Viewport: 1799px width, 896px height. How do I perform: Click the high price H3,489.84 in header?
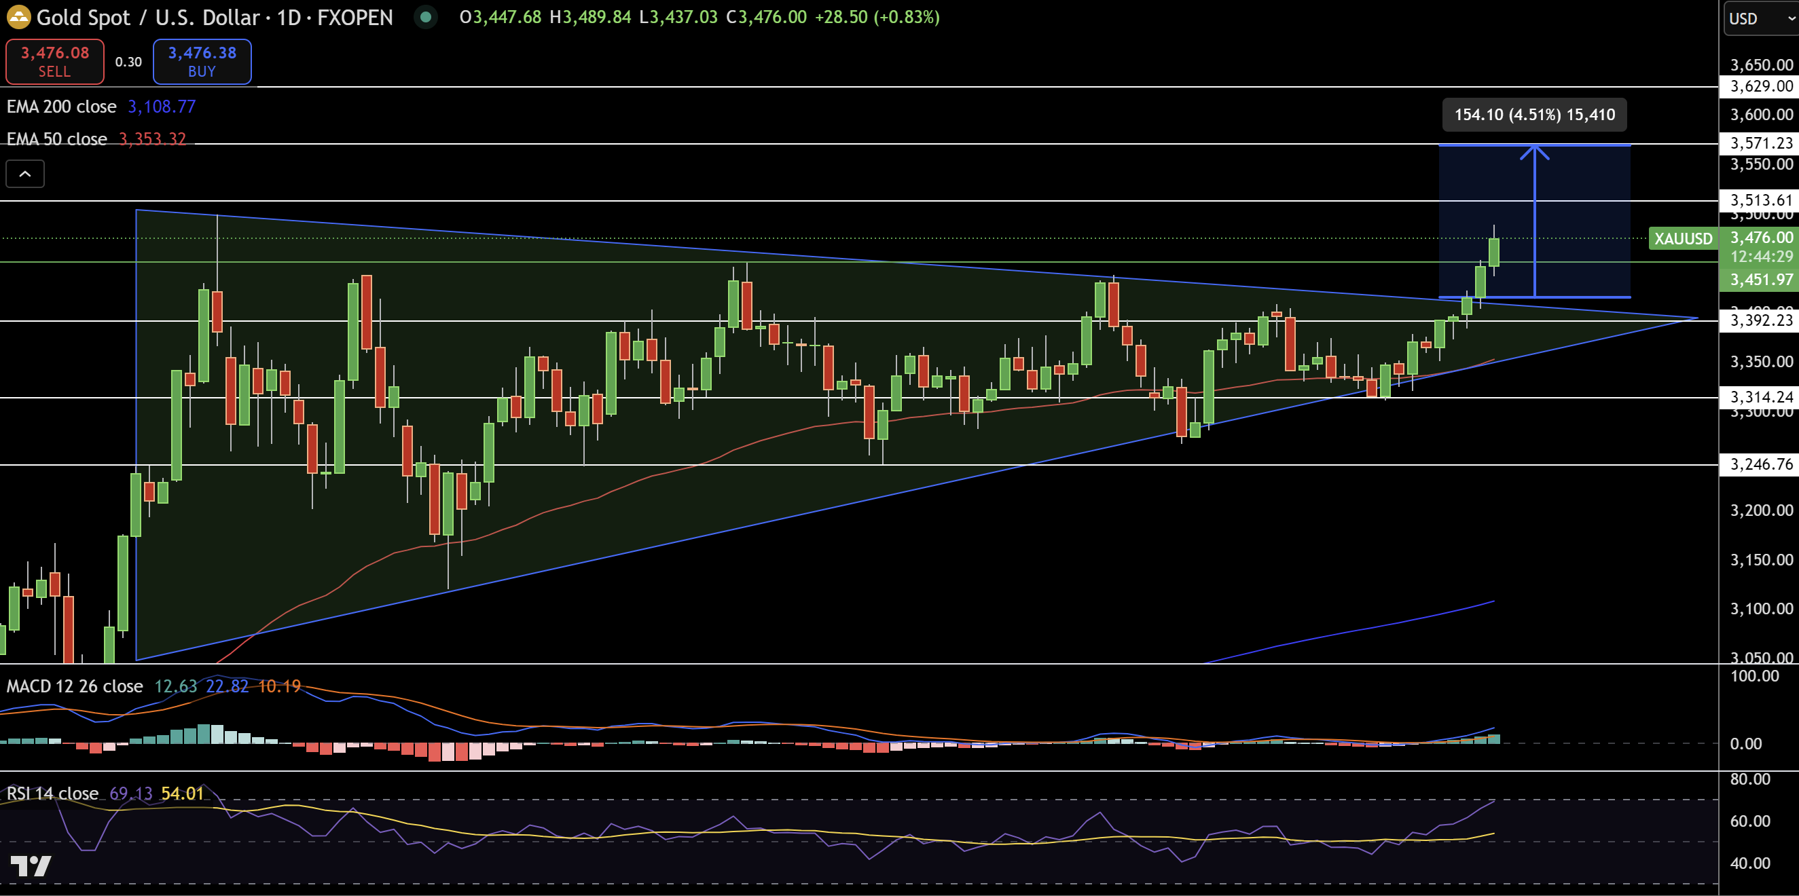pyautogui.click(x=590, y=17)
